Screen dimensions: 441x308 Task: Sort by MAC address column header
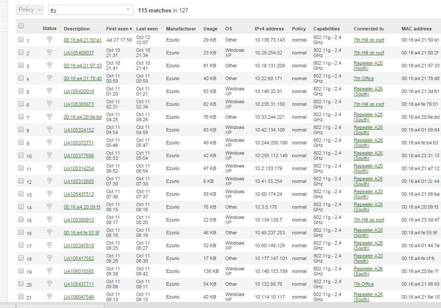417,29
